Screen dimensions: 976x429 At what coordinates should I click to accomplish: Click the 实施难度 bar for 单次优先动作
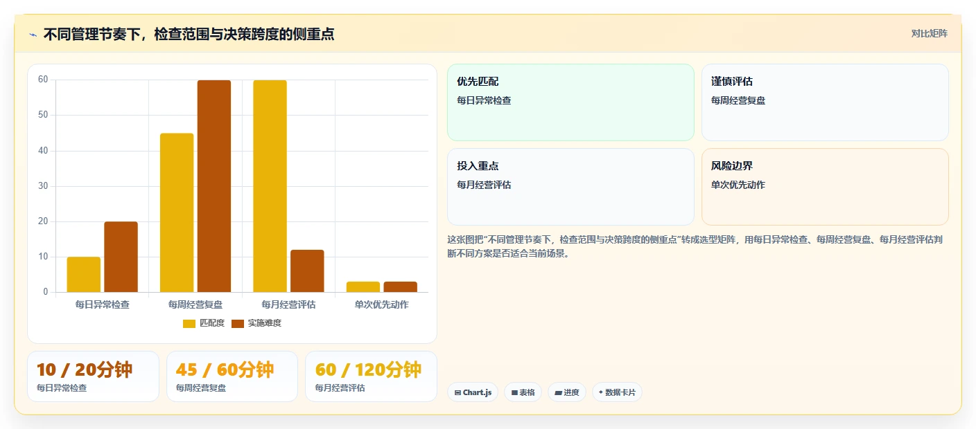[x=400, y=287]
